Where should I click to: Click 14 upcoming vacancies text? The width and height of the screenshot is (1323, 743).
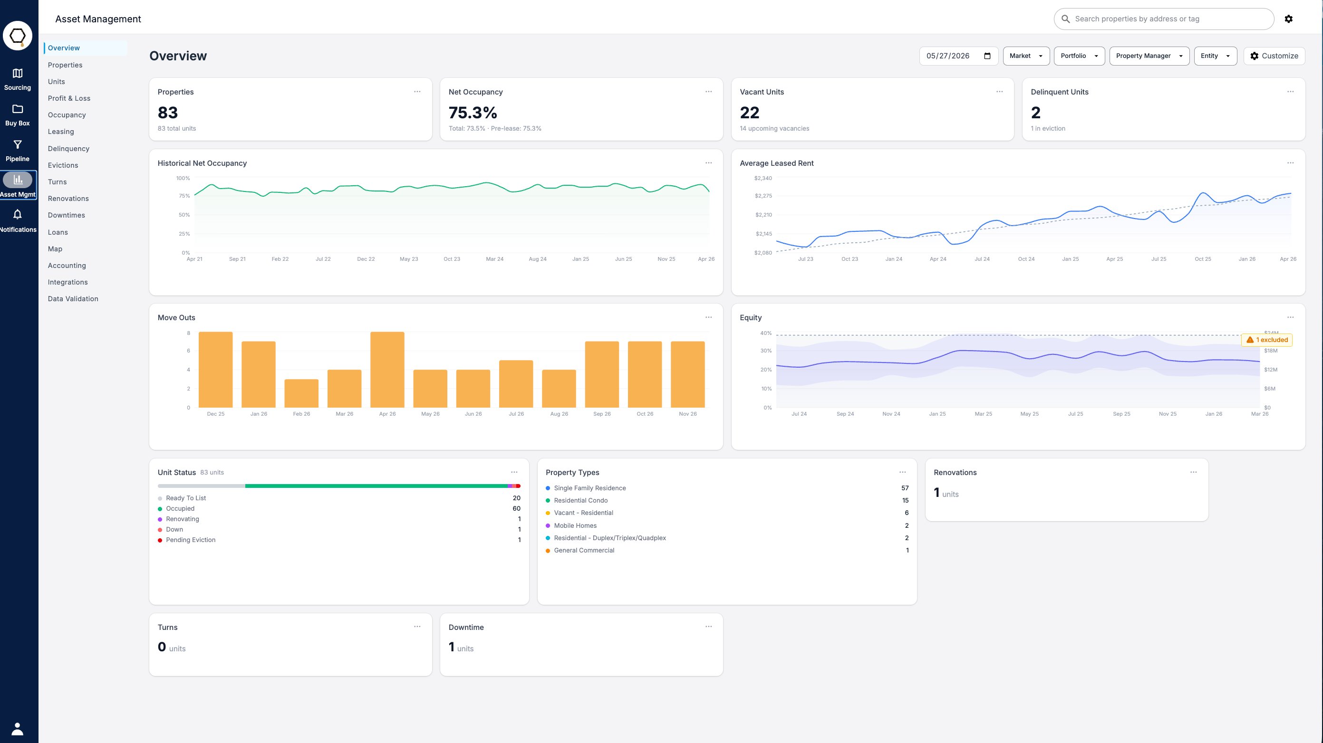[x=774, y=129]
